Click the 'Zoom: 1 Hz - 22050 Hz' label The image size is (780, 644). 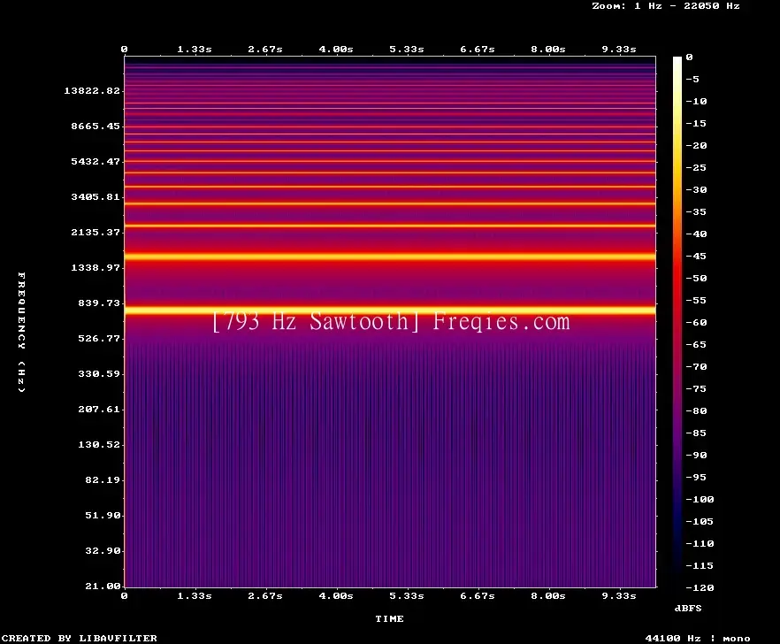[666, 6]
